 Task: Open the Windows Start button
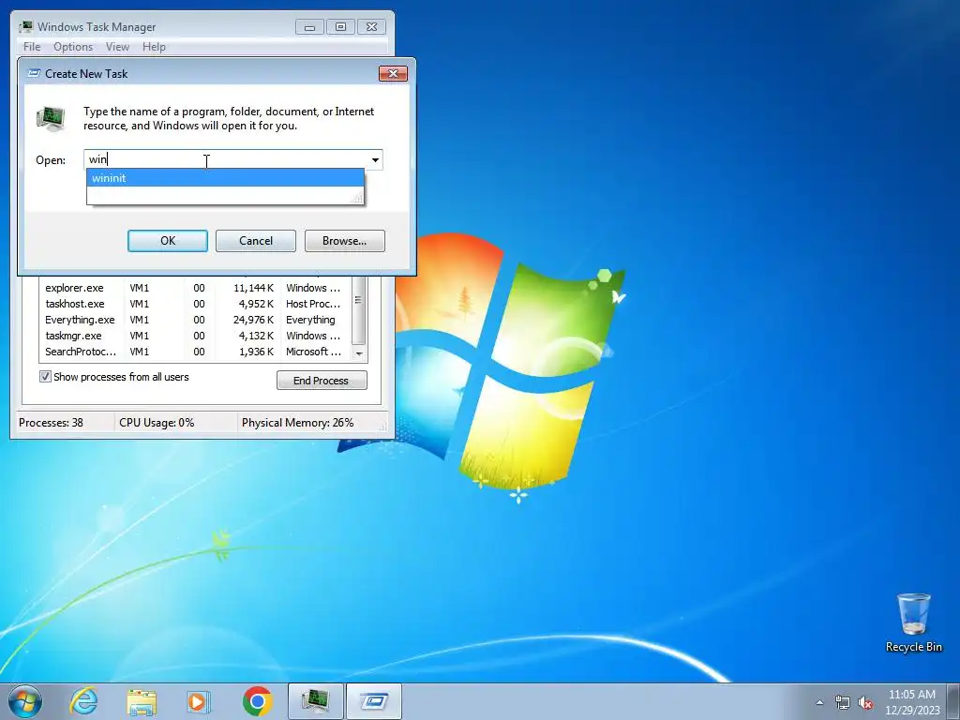(x=25, y=701)
